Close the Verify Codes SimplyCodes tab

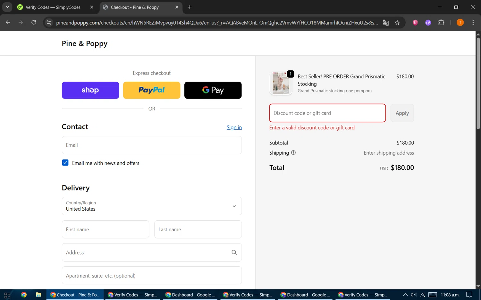tap(92, 7)
